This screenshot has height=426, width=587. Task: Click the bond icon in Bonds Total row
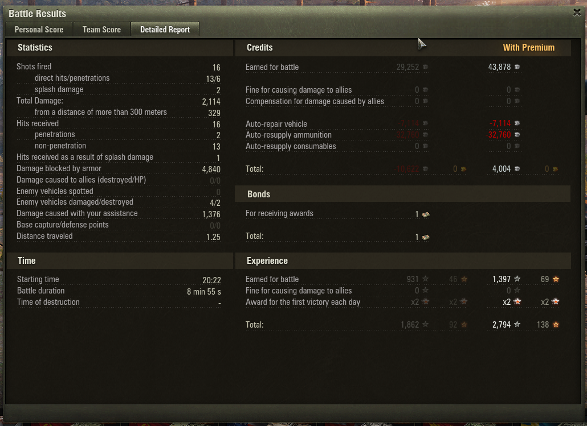[x=426, y=237]
